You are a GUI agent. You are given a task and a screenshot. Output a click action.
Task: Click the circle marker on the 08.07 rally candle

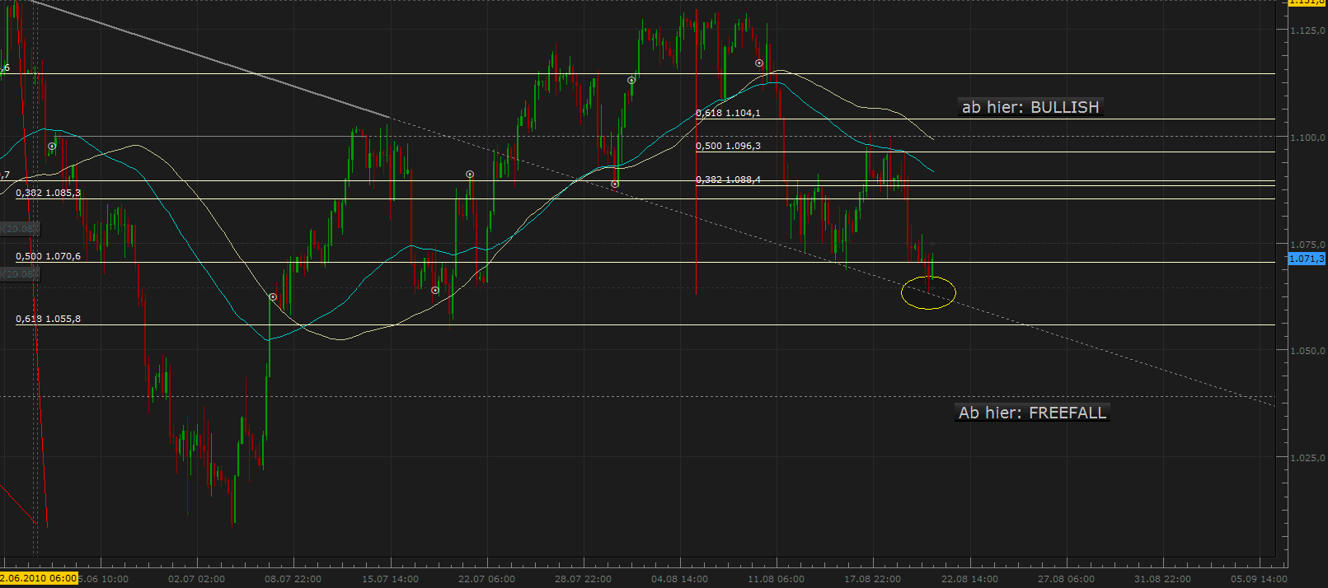(x=273, y=296)
